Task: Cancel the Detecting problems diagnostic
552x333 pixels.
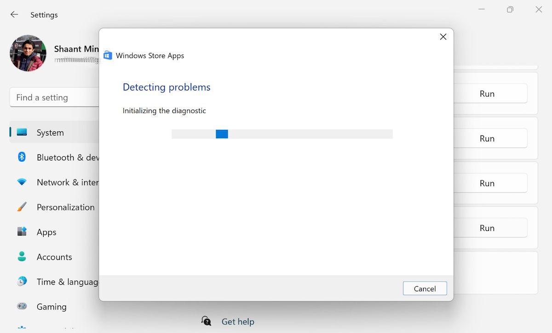Action: click(424, 288)
